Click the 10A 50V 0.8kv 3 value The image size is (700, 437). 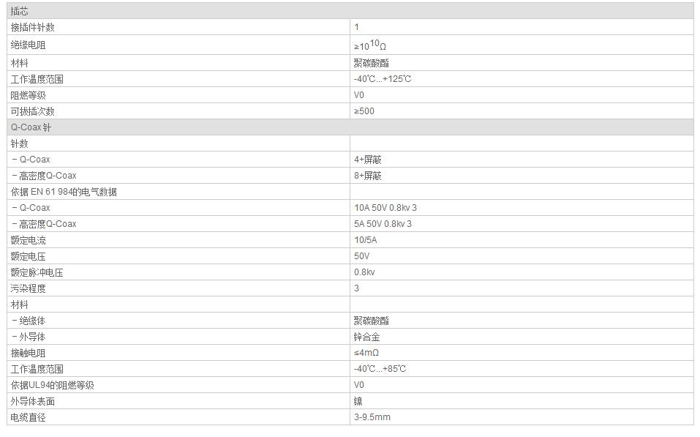[385, 208]
